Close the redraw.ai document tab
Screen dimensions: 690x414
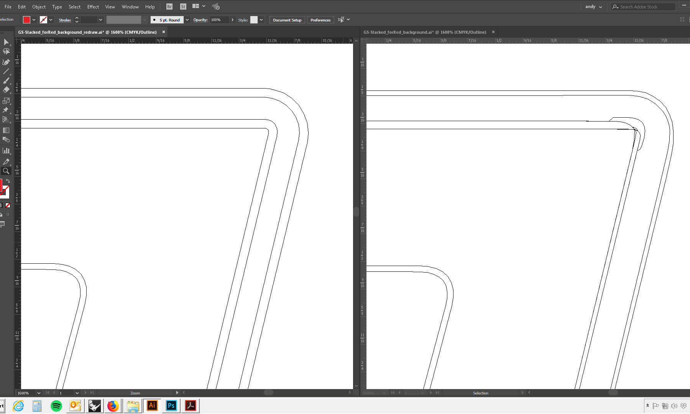coord(164,32)
